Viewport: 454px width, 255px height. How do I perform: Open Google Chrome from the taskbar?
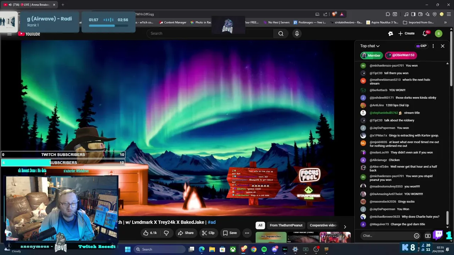click(254, 249)
